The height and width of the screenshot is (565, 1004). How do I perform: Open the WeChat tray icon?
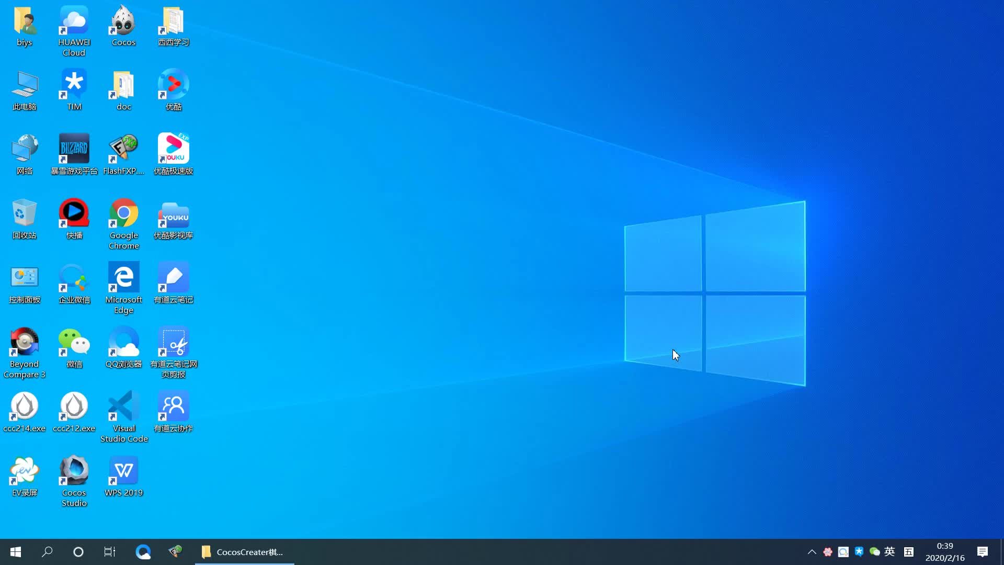(x=875, y=552)
